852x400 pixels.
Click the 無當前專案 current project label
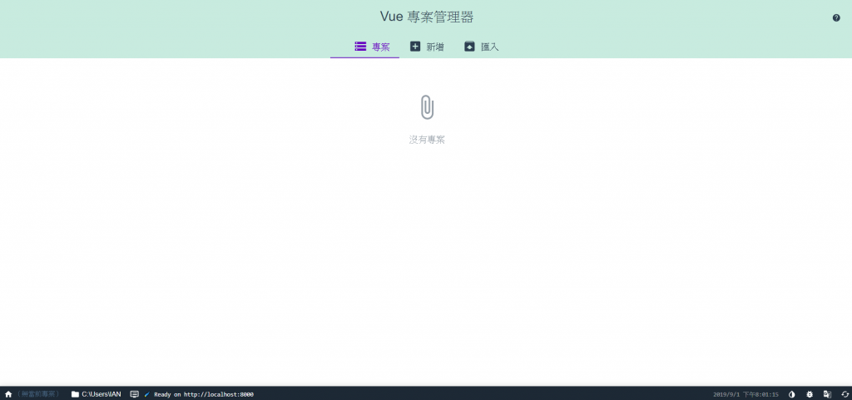[x=38, y=394]
